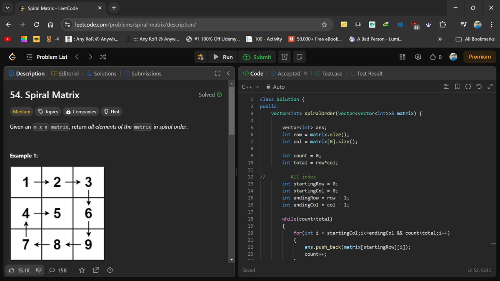This screenshot has height=281, width=500.
Task: Click the editor bookmark icon
Action: click(457, 87)
